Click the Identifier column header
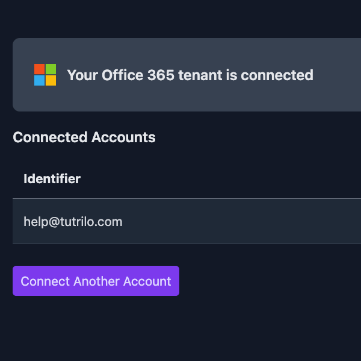The image size is (361, 361). 52,179
